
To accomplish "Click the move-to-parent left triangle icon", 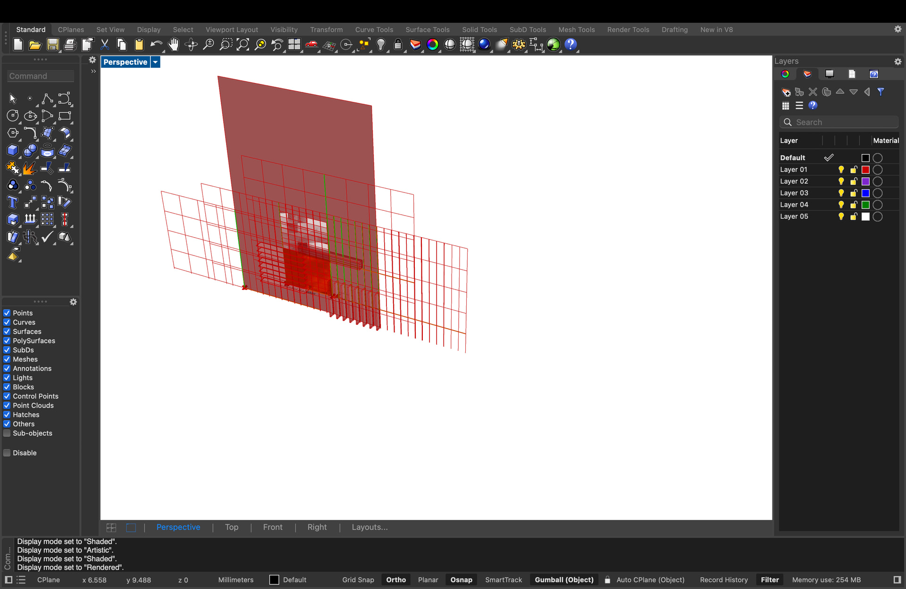I will tap(867, 92).
